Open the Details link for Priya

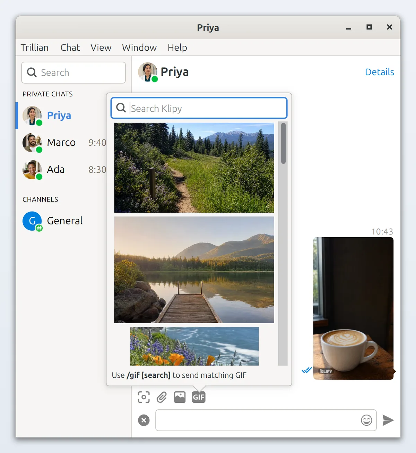[x=380, y=72]
